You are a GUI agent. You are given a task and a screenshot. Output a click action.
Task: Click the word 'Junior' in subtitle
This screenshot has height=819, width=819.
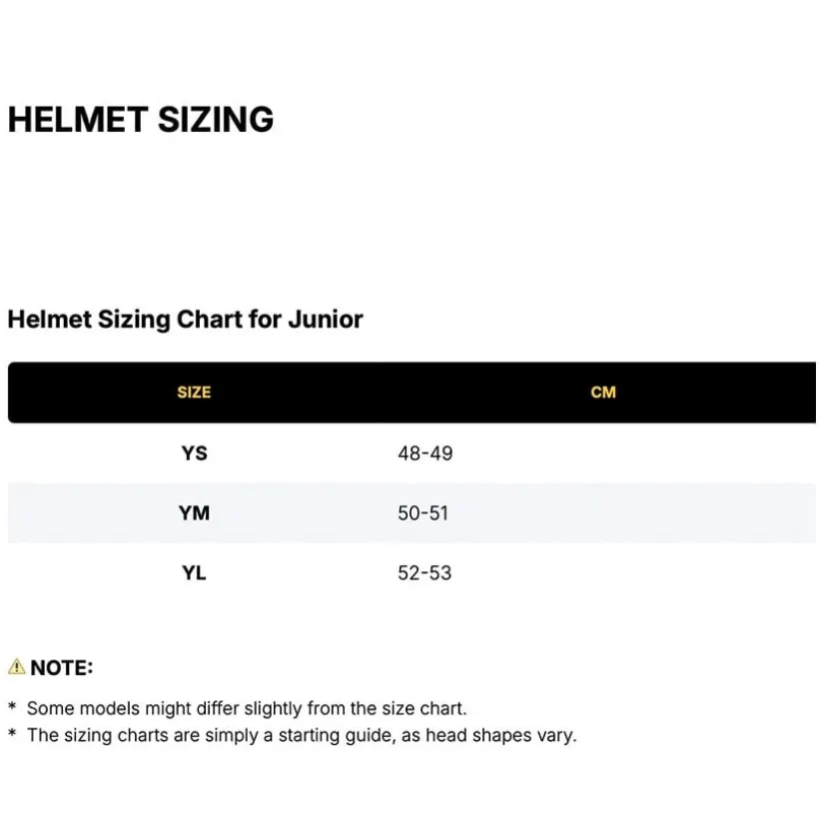(x=326, y=320)
